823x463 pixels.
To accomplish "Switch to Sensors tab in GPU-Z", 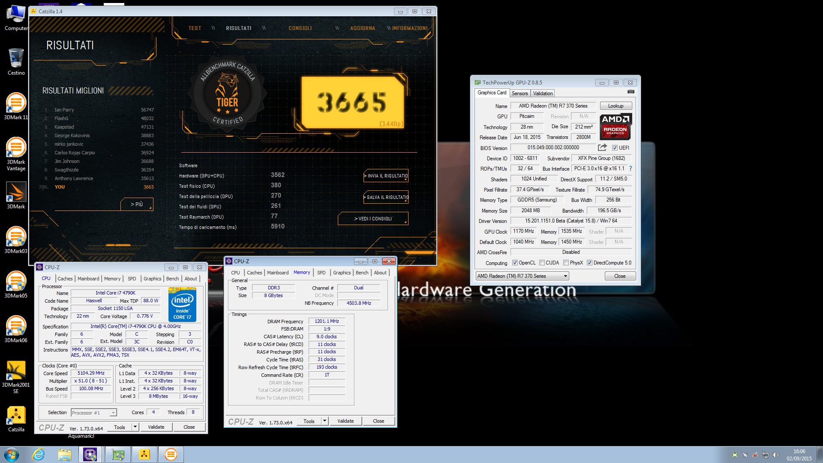I will coord(520,93).
